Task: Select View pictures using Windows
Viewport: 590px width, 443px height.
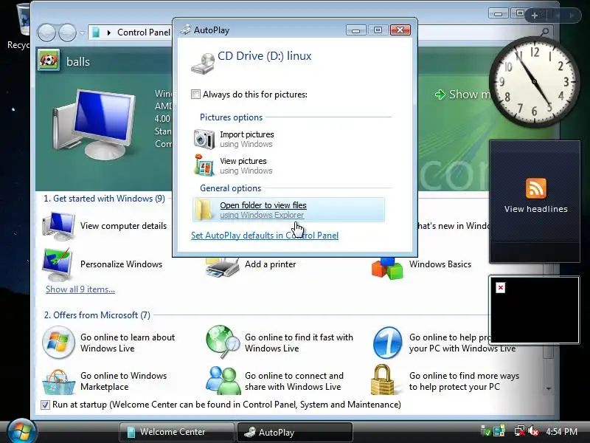Action: [288, 165]
